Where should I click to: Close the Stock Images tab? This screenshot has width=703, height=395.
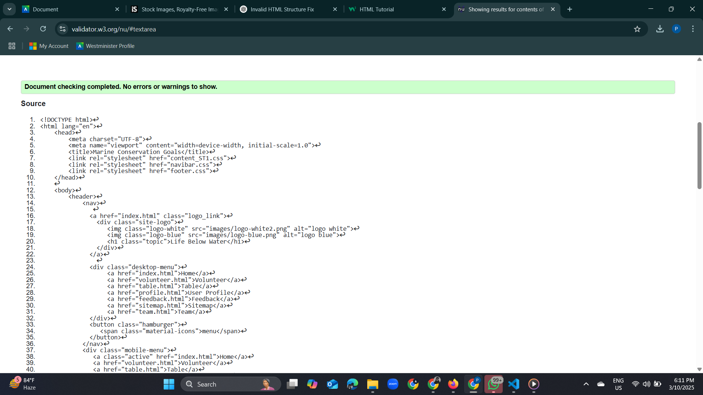pos(226,10)
